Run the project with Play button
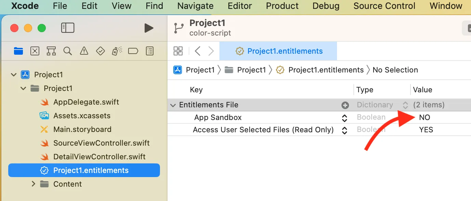Viewport: 471px width, 201px height. coord(149,28)
